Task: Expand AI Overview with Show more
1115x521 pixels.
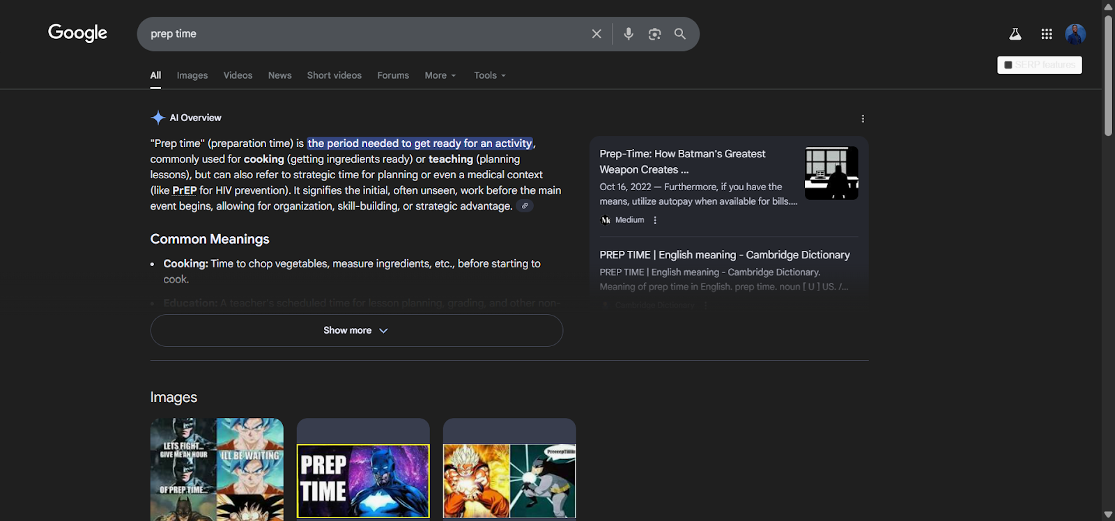Action: pyautogui.click(x=356, y=330)
